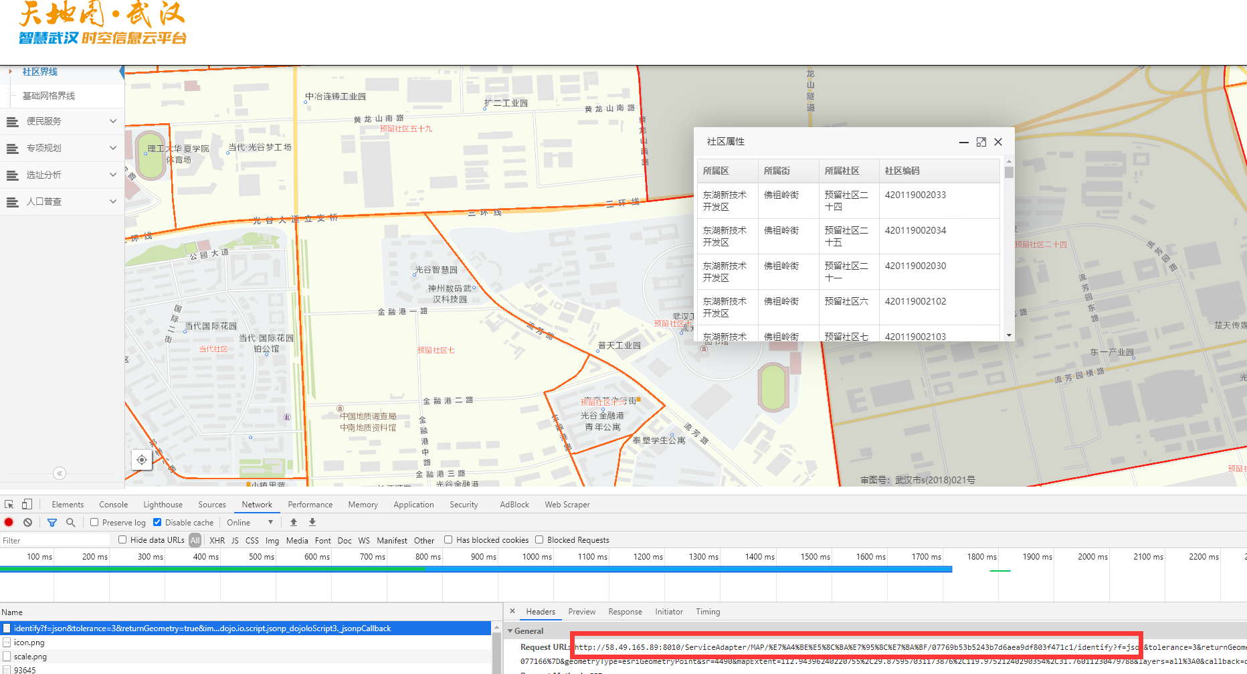
Task: Click the 所属社区 column header
Action: [849, 171]
